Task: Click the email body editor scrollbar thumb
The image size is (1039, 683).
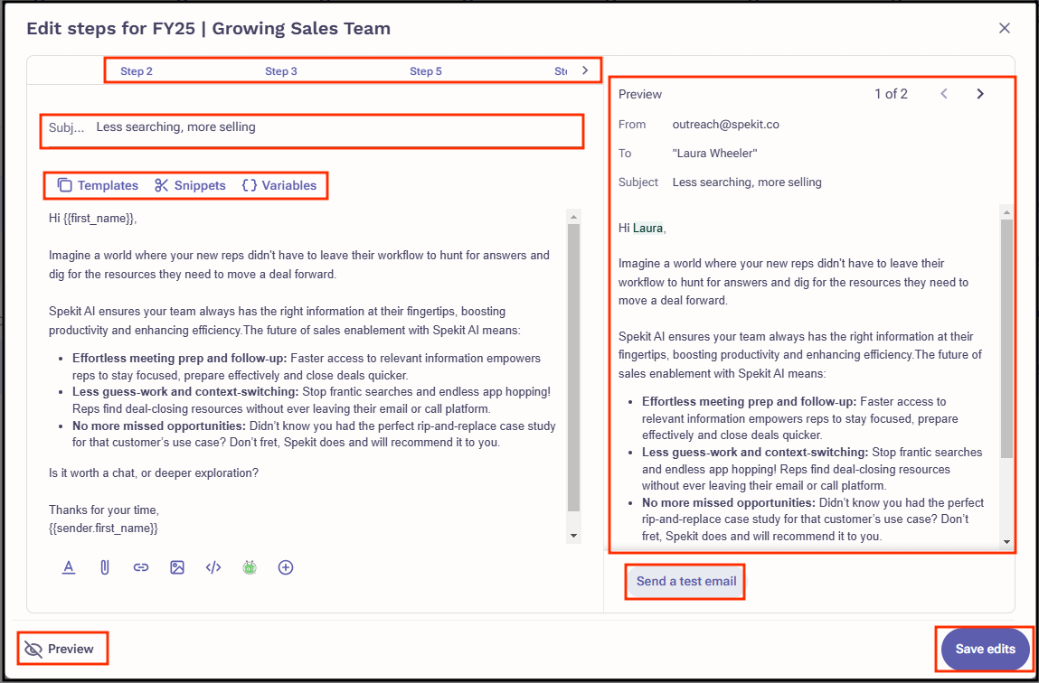Action: coord(574,368)
